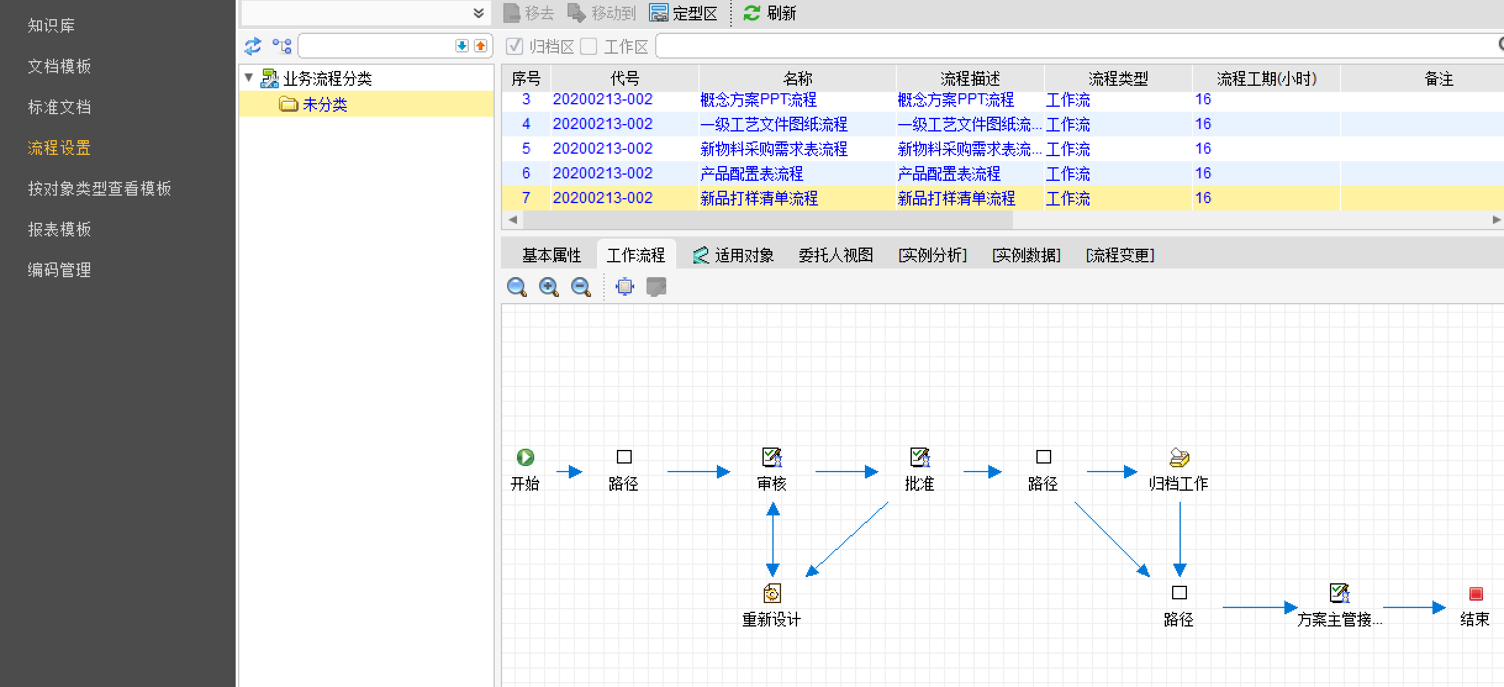Click the reset zoom magnifier icon

(x=516, y=287)
